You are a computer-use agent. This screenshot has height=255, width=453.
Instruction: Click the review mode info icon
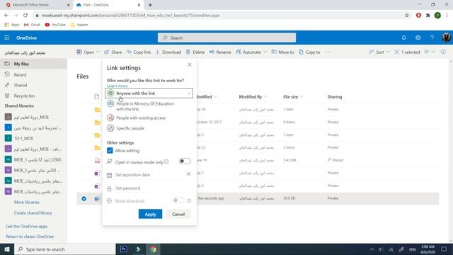pos(166,161)
